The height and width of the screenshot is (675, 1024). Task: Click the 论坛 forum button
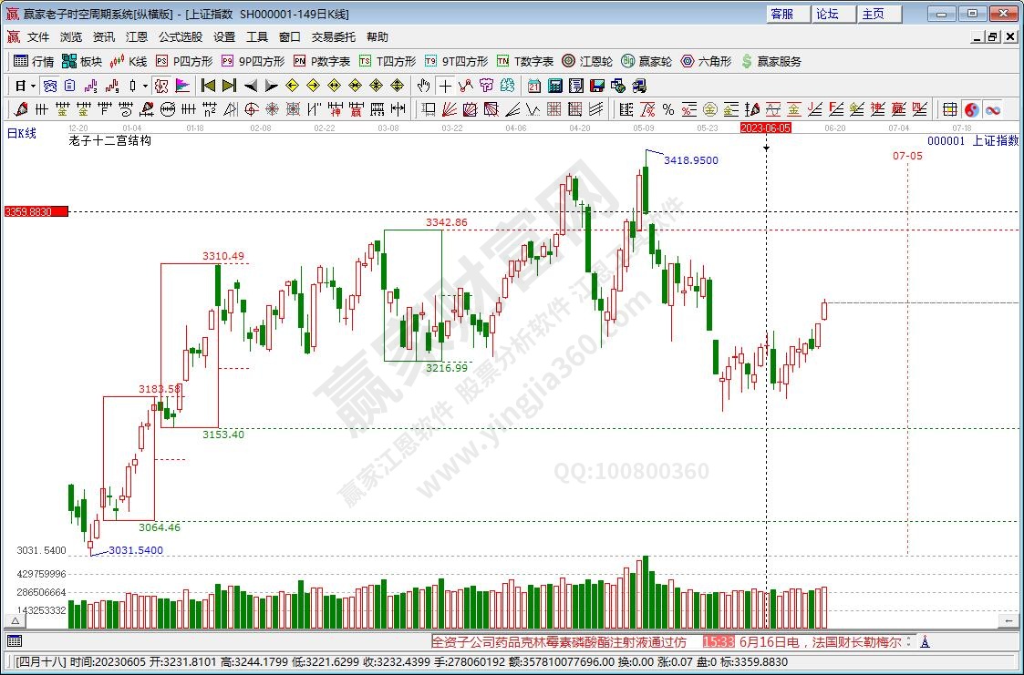coord(827,14)
